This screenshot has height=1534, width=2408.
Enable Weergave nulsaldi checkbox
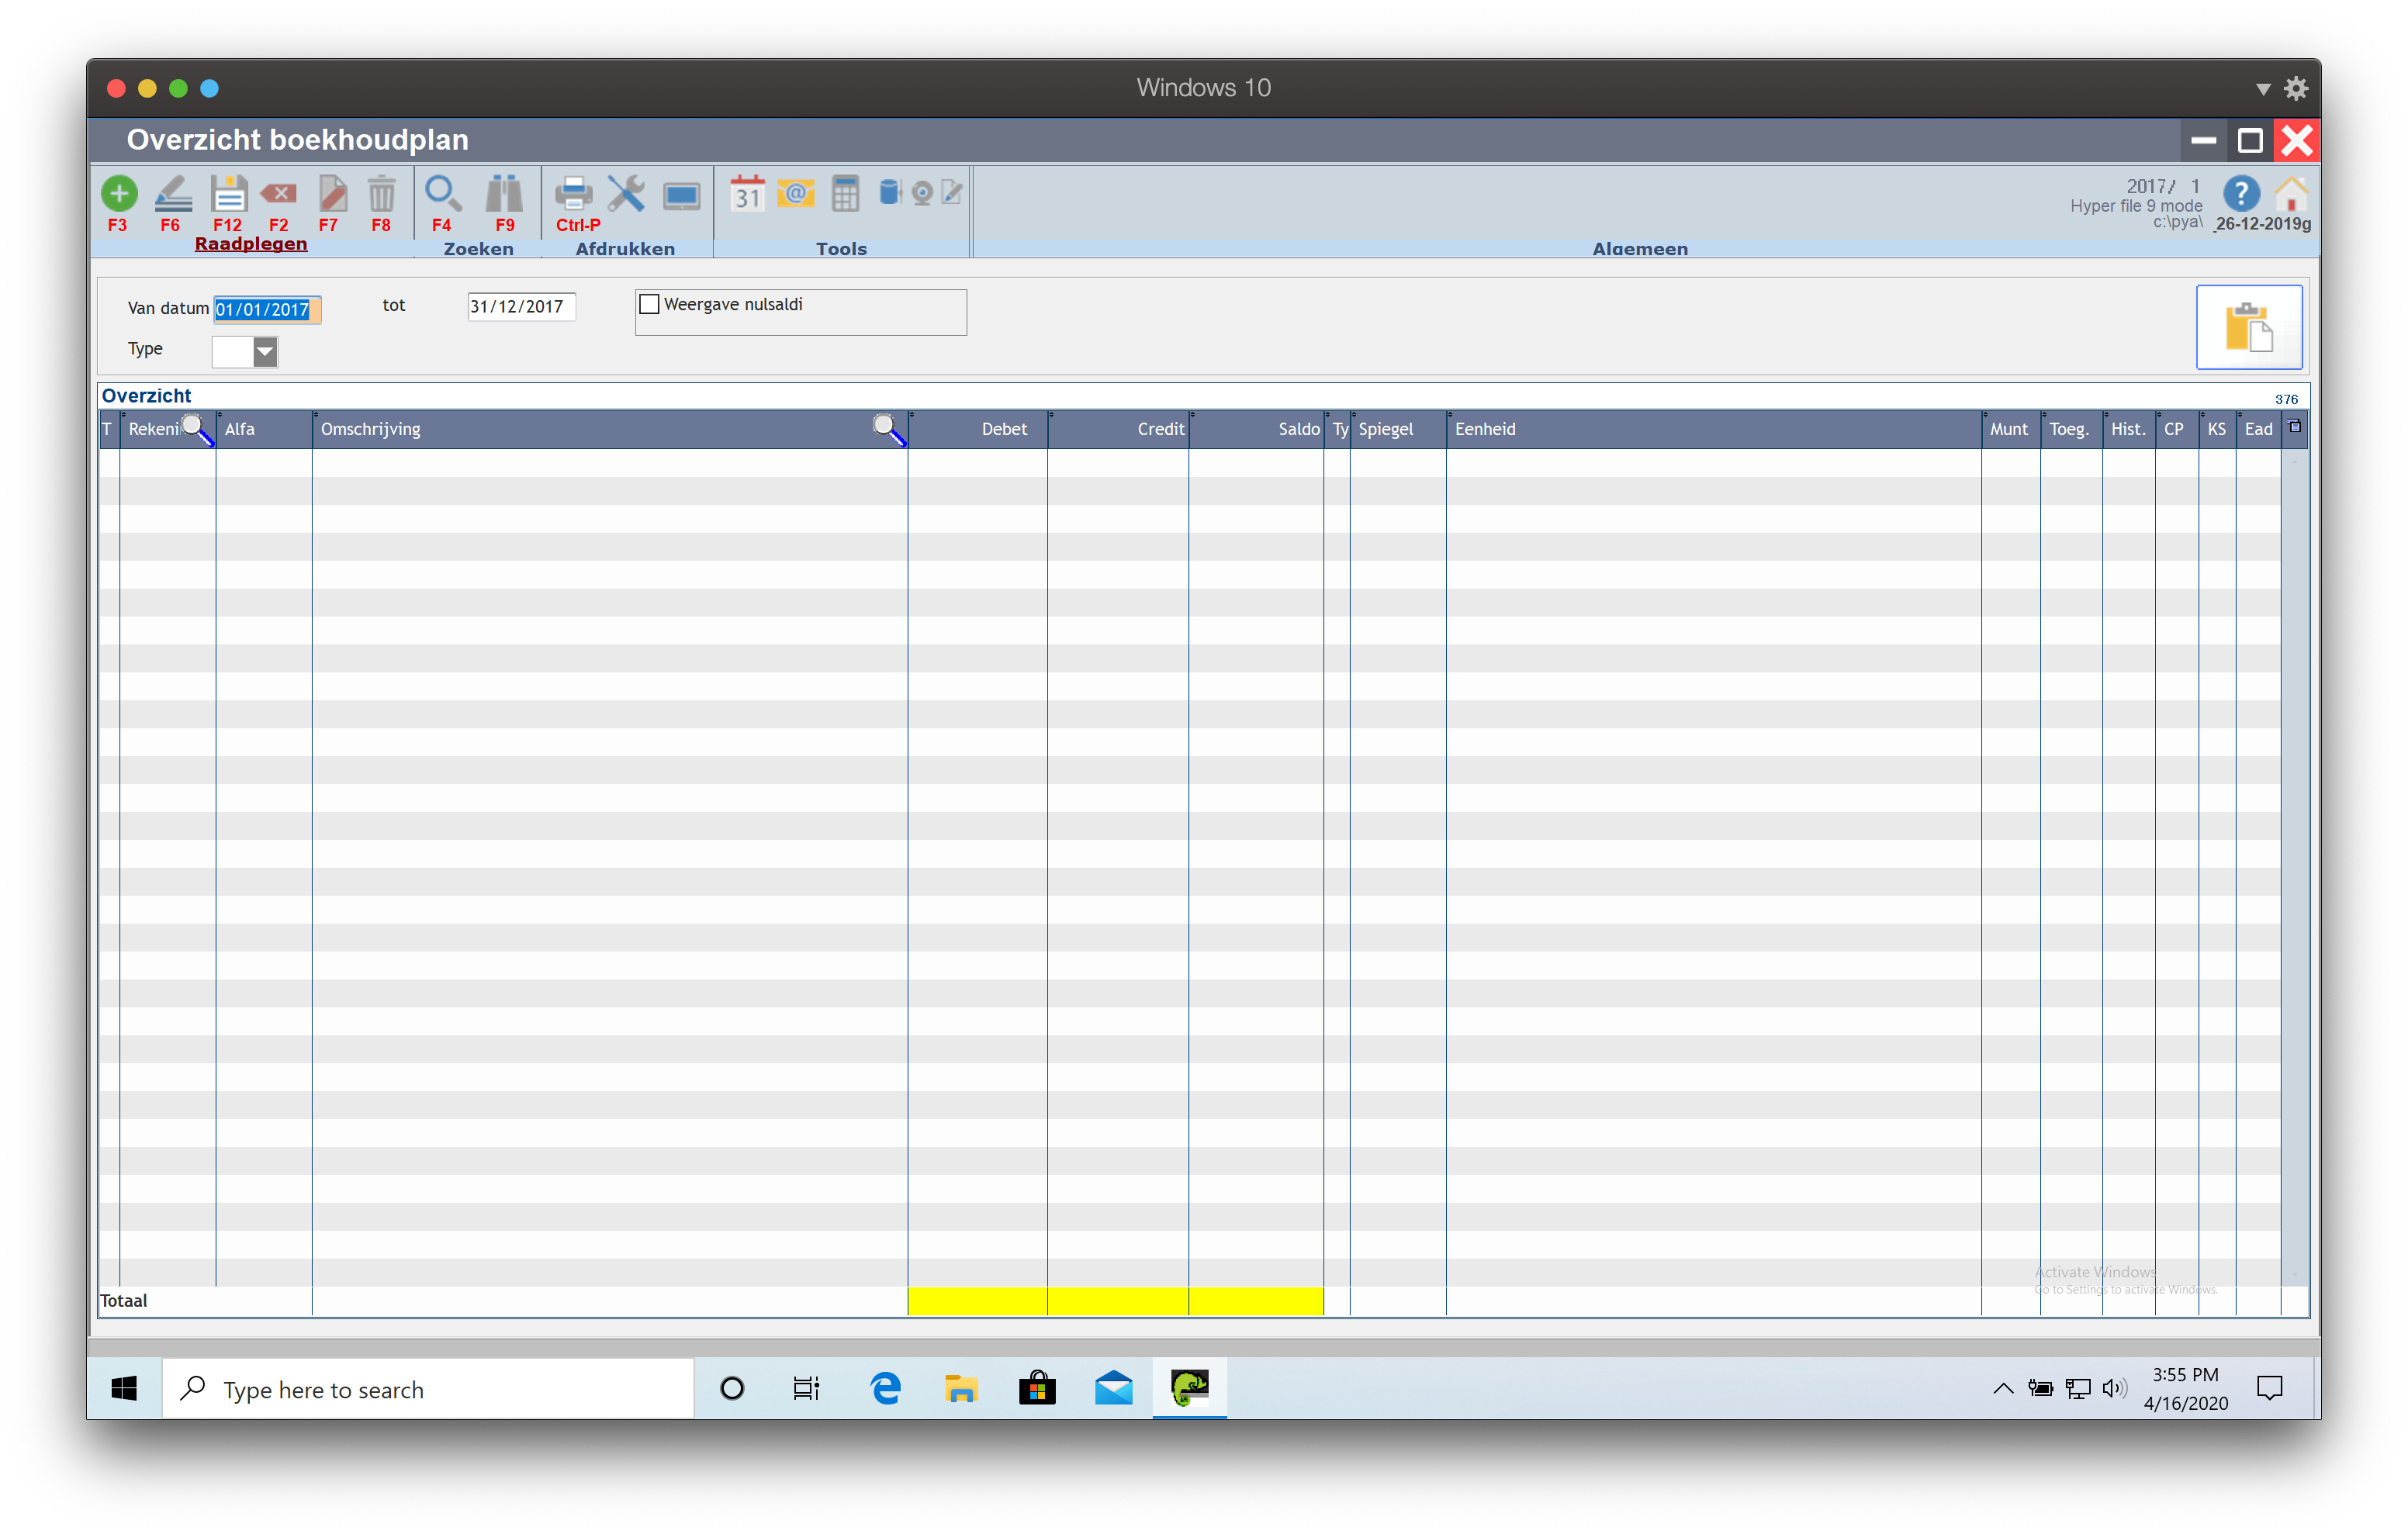(x=650, y=304)
